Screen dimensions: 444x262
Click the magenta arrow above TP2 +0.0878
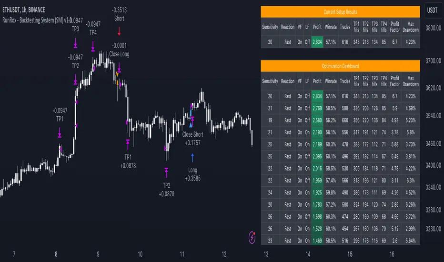point(166,173)
